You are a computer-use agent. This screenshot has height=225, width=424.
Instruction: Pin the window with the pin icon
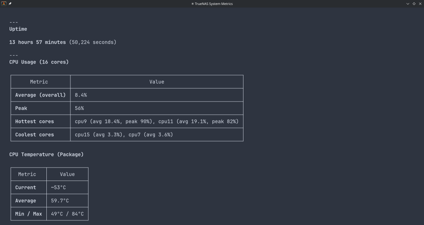[x=10, y=4]
